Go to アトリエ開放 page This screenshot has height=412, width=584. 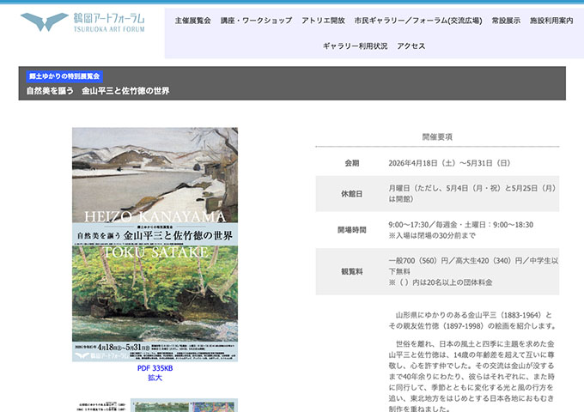[x=323, y=21]
